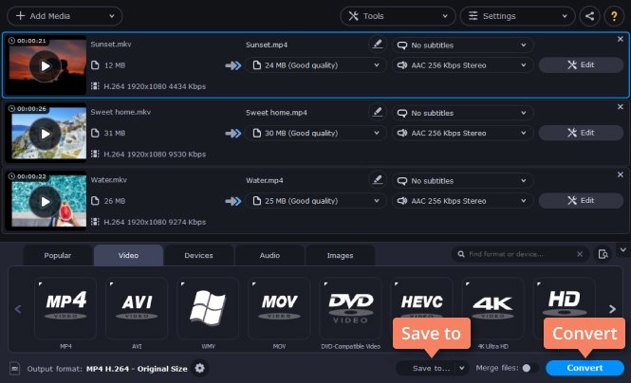The width and height of the screenshot is (631, 383).
Task: Open subtitles dropdown for Sweet home.mp4
Action: tap(462, 113)
